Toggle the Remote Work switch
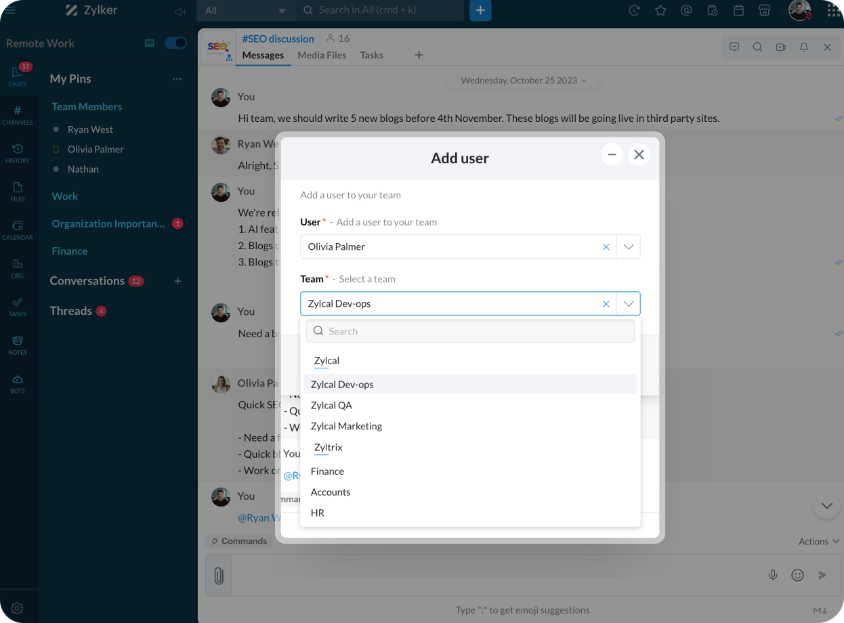 pyautogui.click(x=175, y=43)
